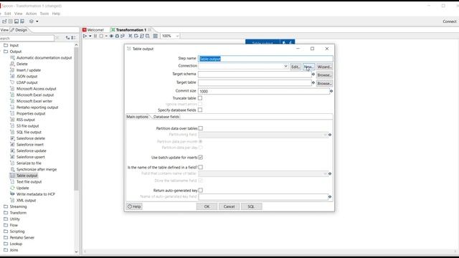Click the SQL button at dialog bottom
The image size is (459, 258).
pyautogui.click(x=251, y=206)
